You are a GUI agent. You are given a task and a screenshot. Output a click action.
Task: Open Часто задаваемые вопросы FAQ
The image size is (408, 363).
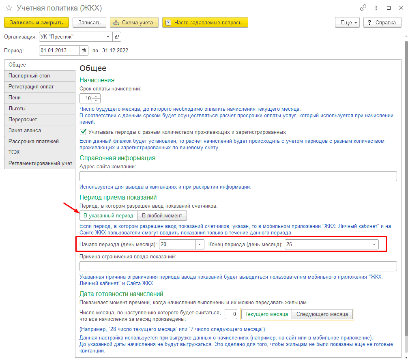205,23
